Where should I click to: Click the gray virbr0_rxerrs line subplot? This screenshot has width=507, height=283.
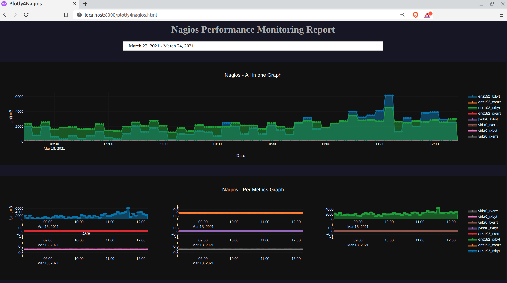tap(241, 249)
